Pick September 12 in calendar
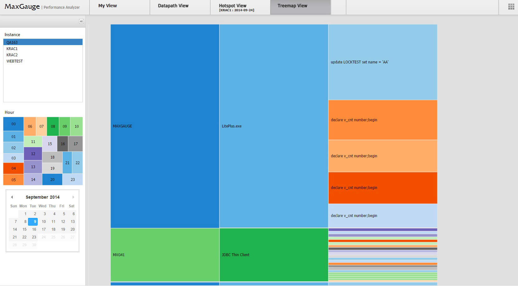 click(x=62, y=222)
